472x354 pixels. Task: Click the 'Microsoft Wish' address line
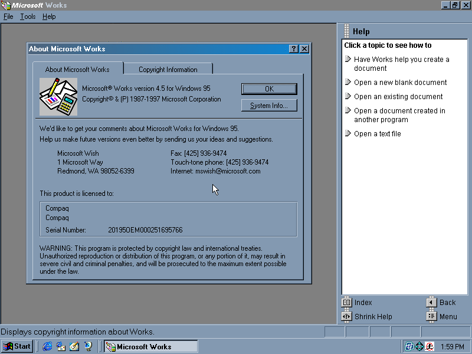click(x=78, y=153)
